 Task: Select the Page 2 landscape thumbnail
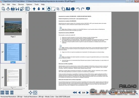[13, 27]
